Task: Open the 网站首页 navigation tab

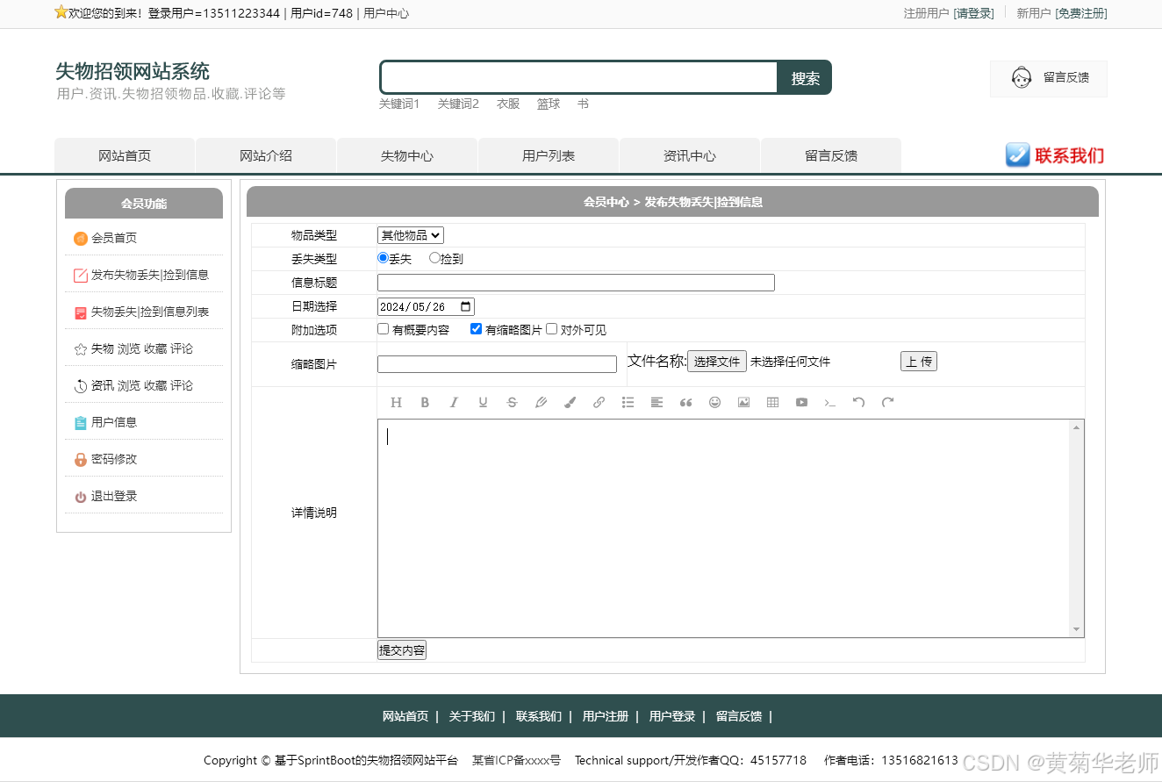Action: pos(125,155)
